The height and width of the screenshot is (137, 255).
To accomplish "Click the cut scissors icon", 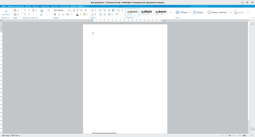I will (x=25, y=10).
